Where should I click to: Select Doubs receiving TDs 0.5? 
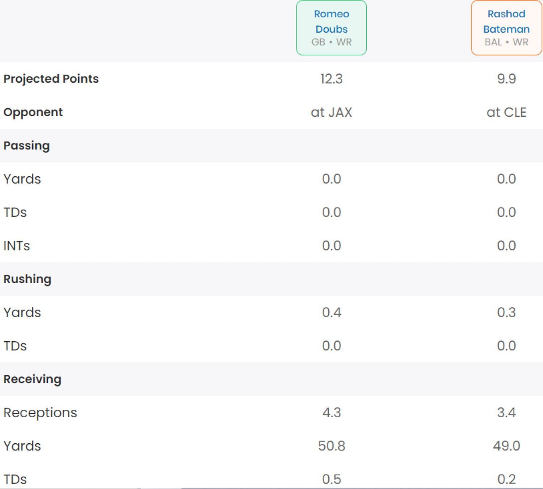tap(331, 479)
